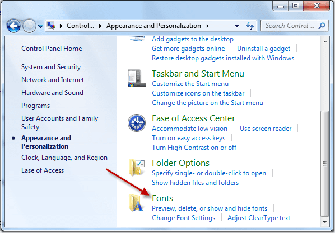This screenshot has width=335, height=233.
Task: Click the Ease of Access Center icon
Action: coord(137,123)
